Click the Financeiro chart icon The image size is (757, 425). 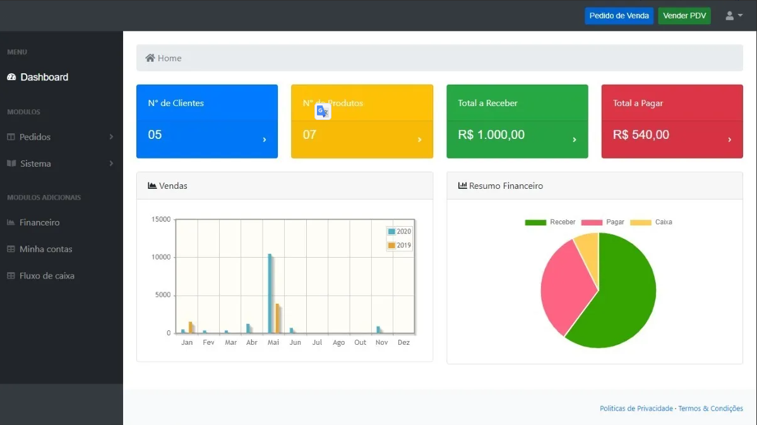11,222
